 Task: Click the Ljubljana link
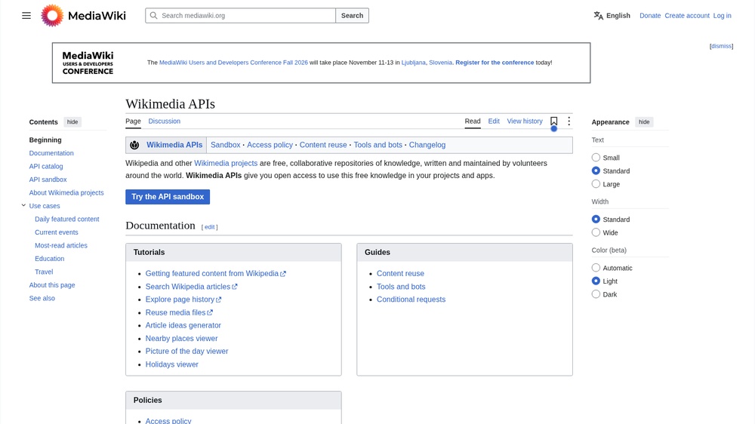coord(414,63)
